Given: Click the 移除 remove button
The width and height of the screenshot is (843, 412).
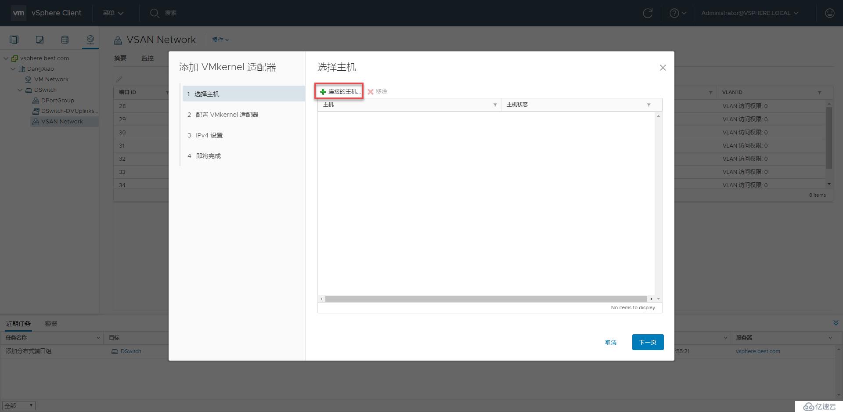Looking at the screenshot, I should [x=378, y=92].
